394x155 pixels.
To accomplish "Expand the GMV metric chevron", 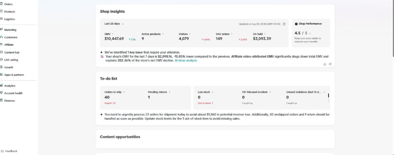I will pyautogui.click(x=113, y=34).
